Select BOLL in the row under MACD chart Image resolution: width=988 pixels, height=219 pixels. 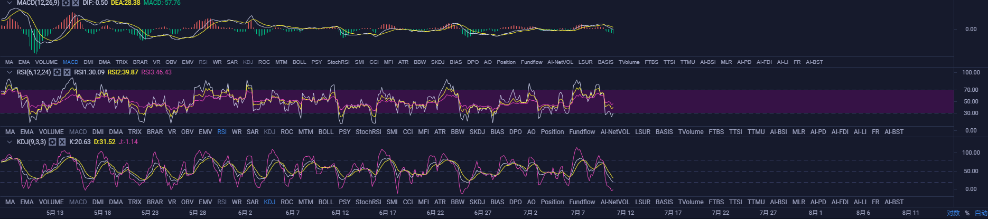[299, 62]
